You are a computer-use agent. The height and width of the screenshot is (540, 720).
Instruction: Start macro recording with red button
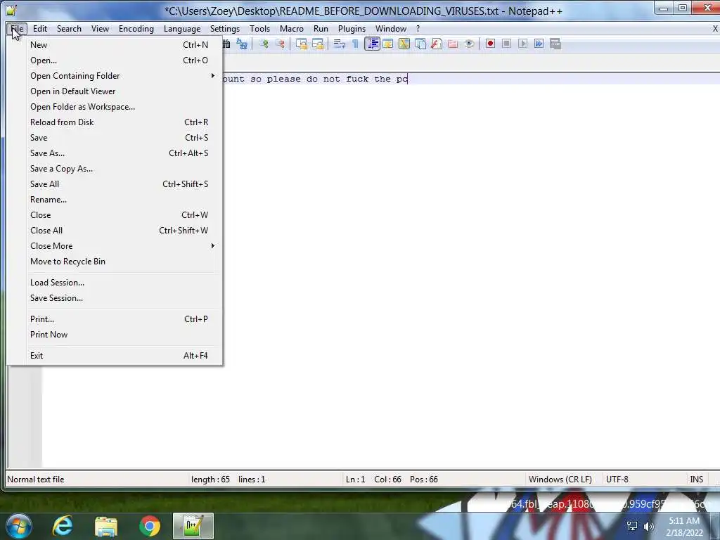(490, 44)
